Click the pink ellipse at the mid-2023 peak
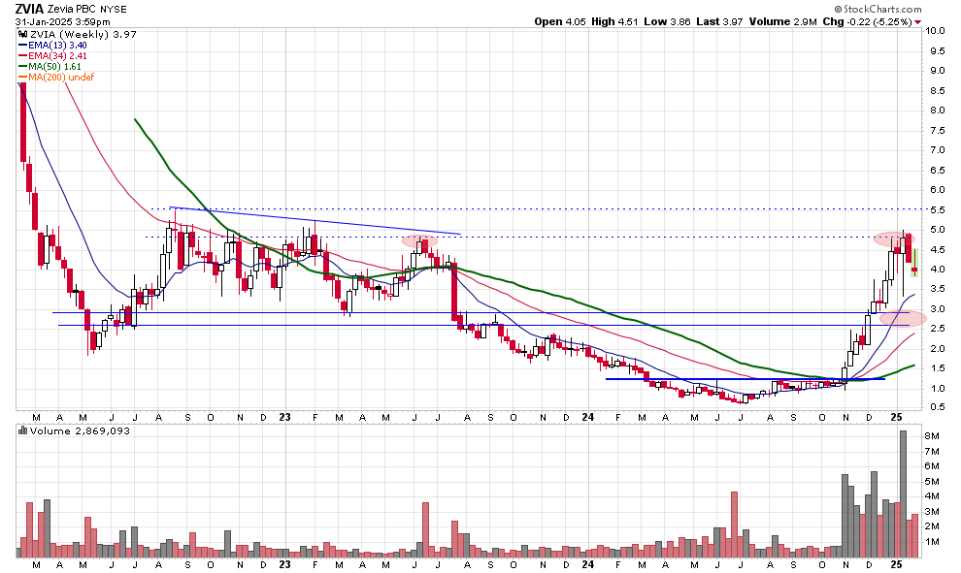The image size is (961, 573). (x=420, y=239)
